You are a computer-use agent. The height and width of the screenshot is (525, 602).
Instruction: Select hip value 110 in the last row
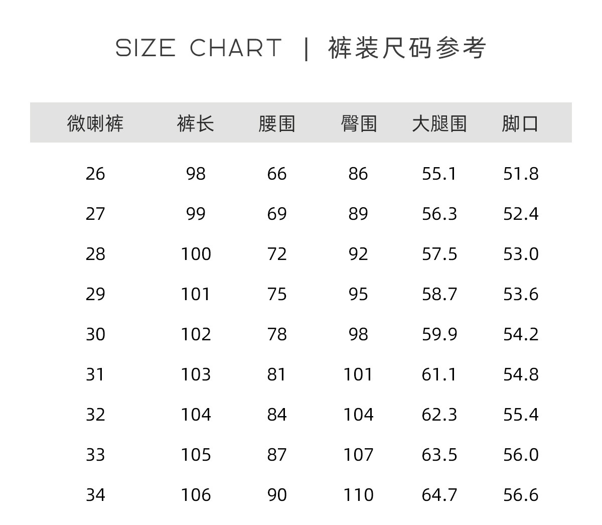(x=358, y=495)
